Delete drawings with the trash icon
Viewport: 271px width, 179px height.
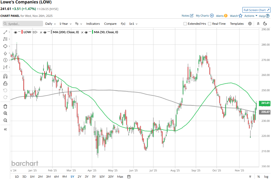5,106
